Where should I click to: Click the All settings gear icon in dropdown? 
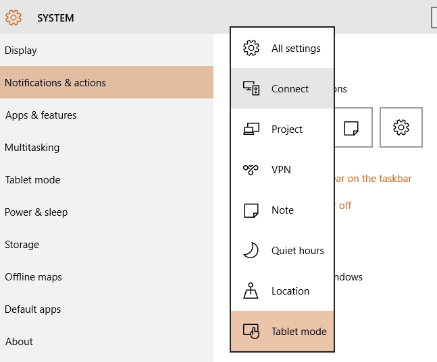click(251, 49)
